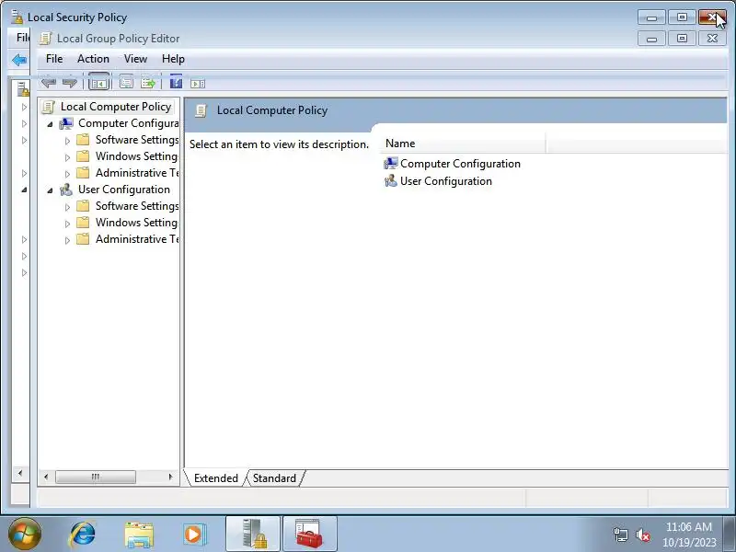736x552 pixels.
Task: Open the View menu
Action: pyautogui.click(x=135, y=59)
